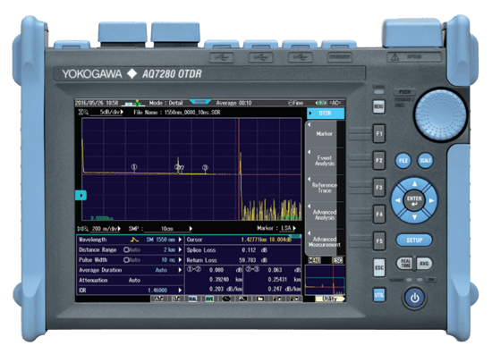Screen dimensions: 492x354
Task: Click the Cursor distance readout
Action: point(254,240)
